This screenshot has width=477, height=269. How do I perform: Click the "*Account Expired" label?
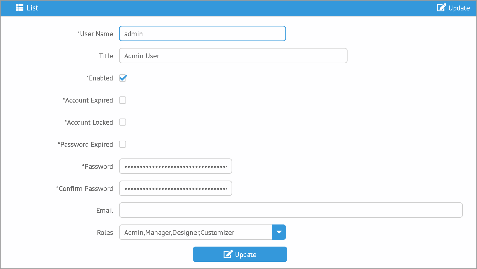point(88,100)
